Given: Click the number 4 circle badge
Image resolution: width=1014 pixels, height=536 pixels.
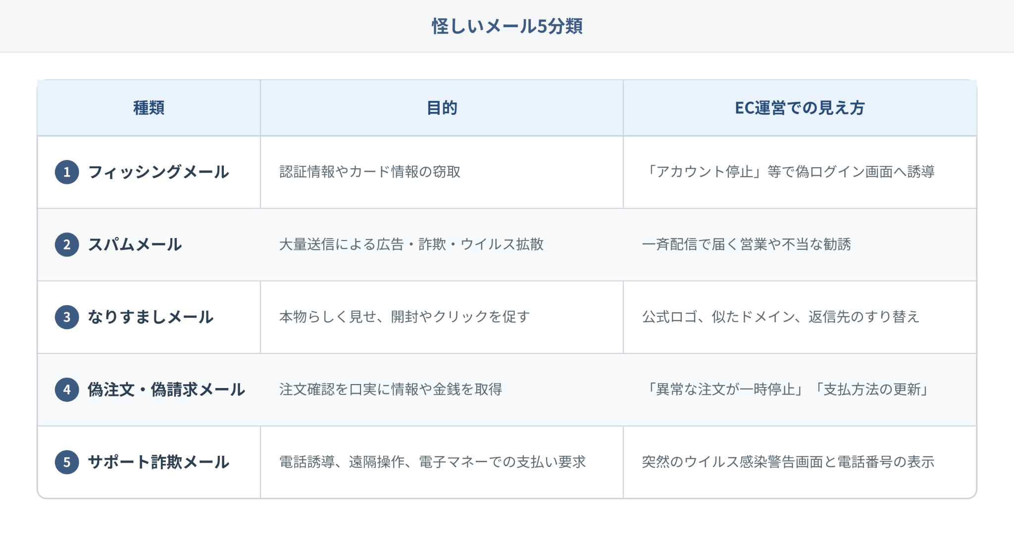Looking at the screenshot, I should (x=67, y=390).
